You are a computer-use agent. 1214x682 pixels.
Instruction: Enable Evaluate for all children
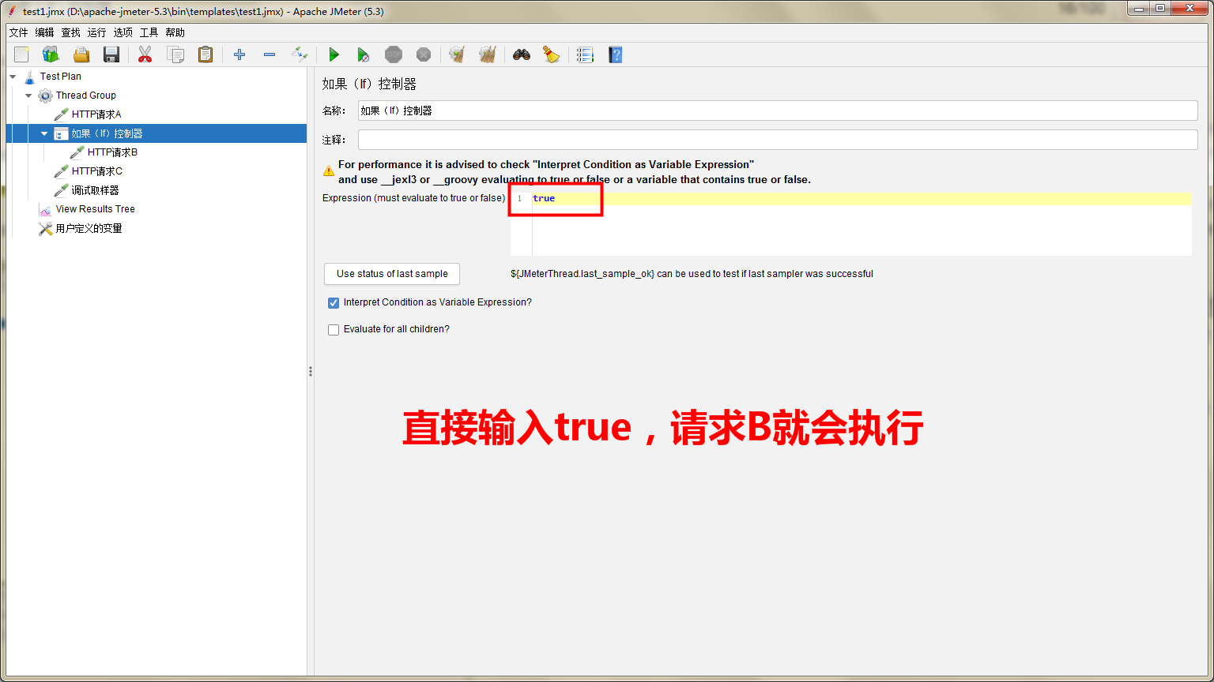point(333,329)
